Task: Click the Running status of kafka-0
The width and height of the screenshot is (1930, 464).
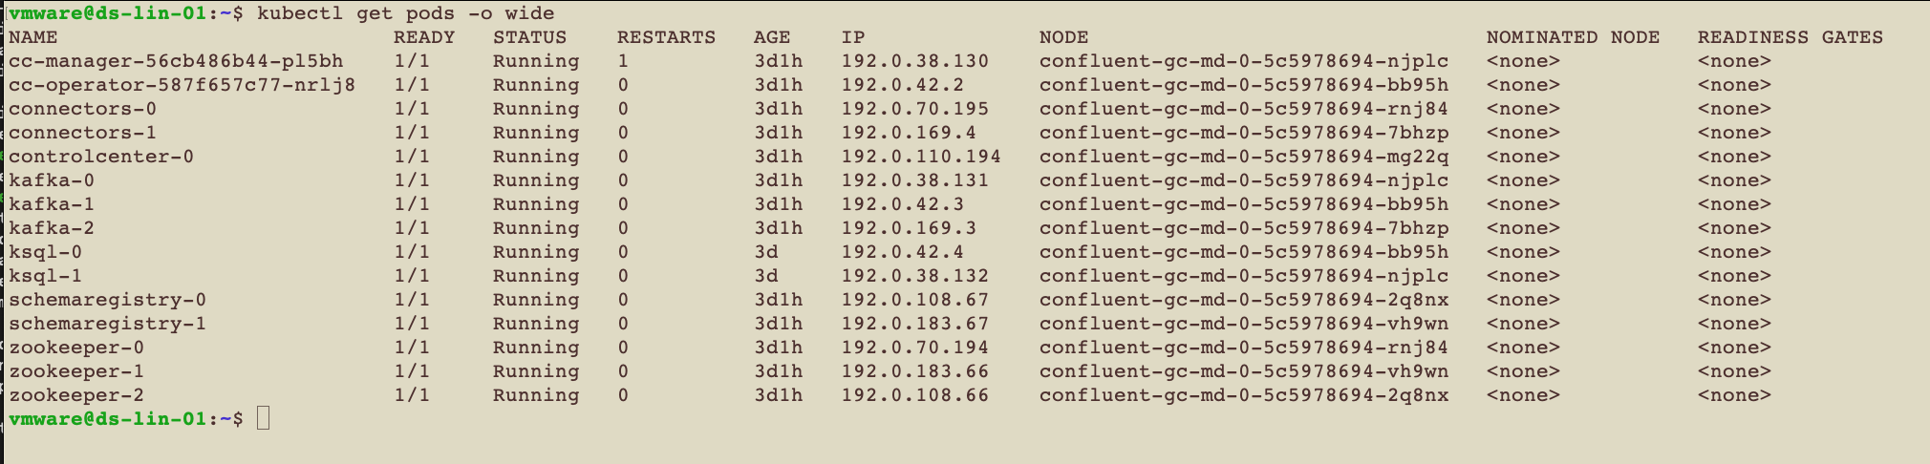Action: pos(536,180)
